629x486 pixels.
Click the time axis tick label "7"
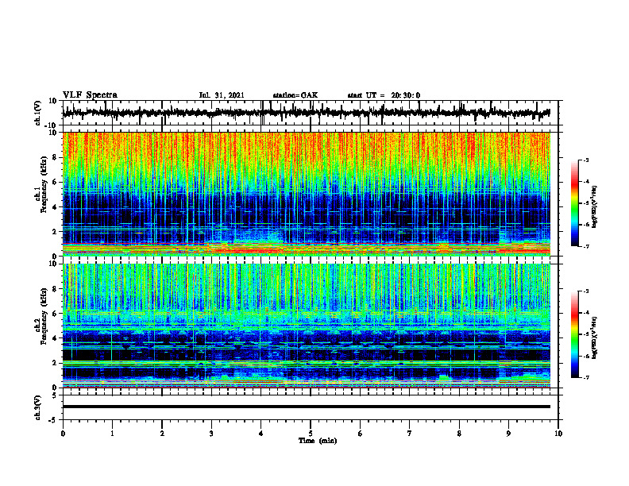point(410,434)
